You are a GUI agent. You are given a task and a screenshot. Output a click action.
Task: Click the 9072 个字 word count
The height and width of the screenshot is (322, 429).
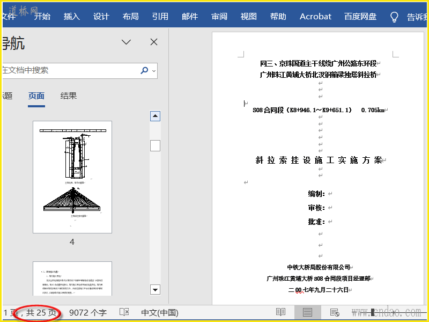[x=88, y=312]
